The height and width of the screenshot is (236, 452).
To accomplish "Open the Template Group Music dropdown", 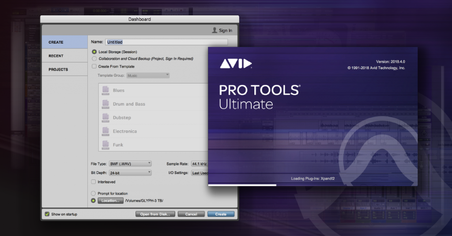I will 148,75.
